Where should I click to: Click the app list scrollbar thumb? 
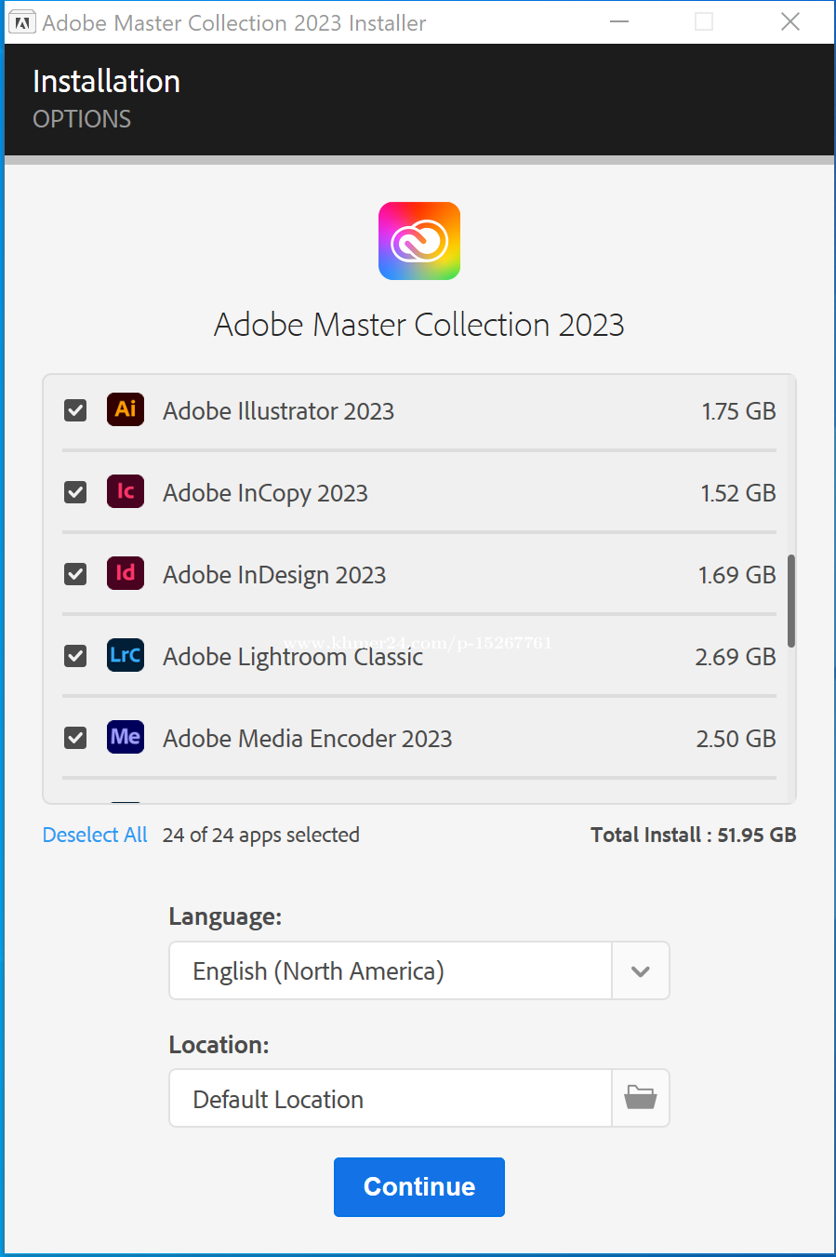click(x=791, y=601)
